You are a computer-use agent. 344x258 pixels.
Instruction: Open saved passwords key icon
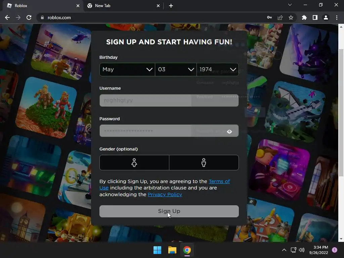pyautogui.click(x=269, y=17)
